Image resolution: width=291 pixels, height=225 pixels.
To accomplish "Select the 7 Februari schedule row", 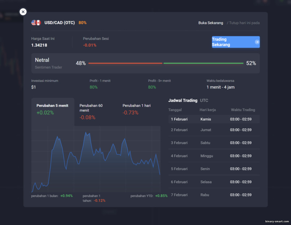I will point(214,195).
